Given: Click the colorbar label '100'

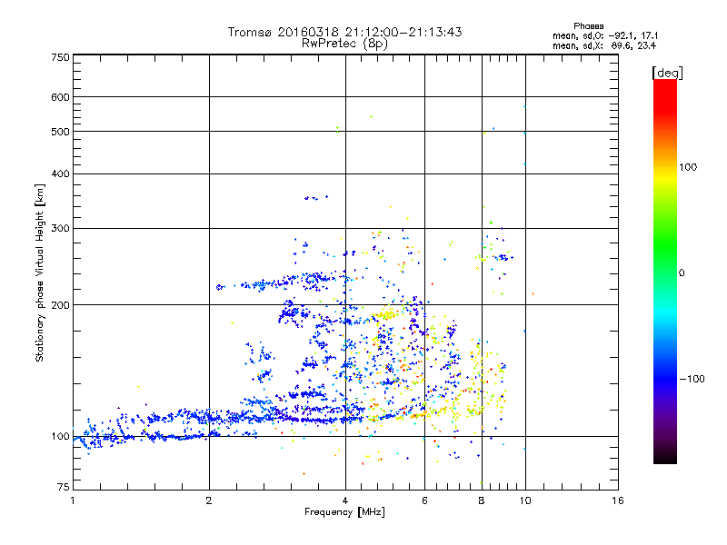Looking at the screenshot, I should pos(688,167).
